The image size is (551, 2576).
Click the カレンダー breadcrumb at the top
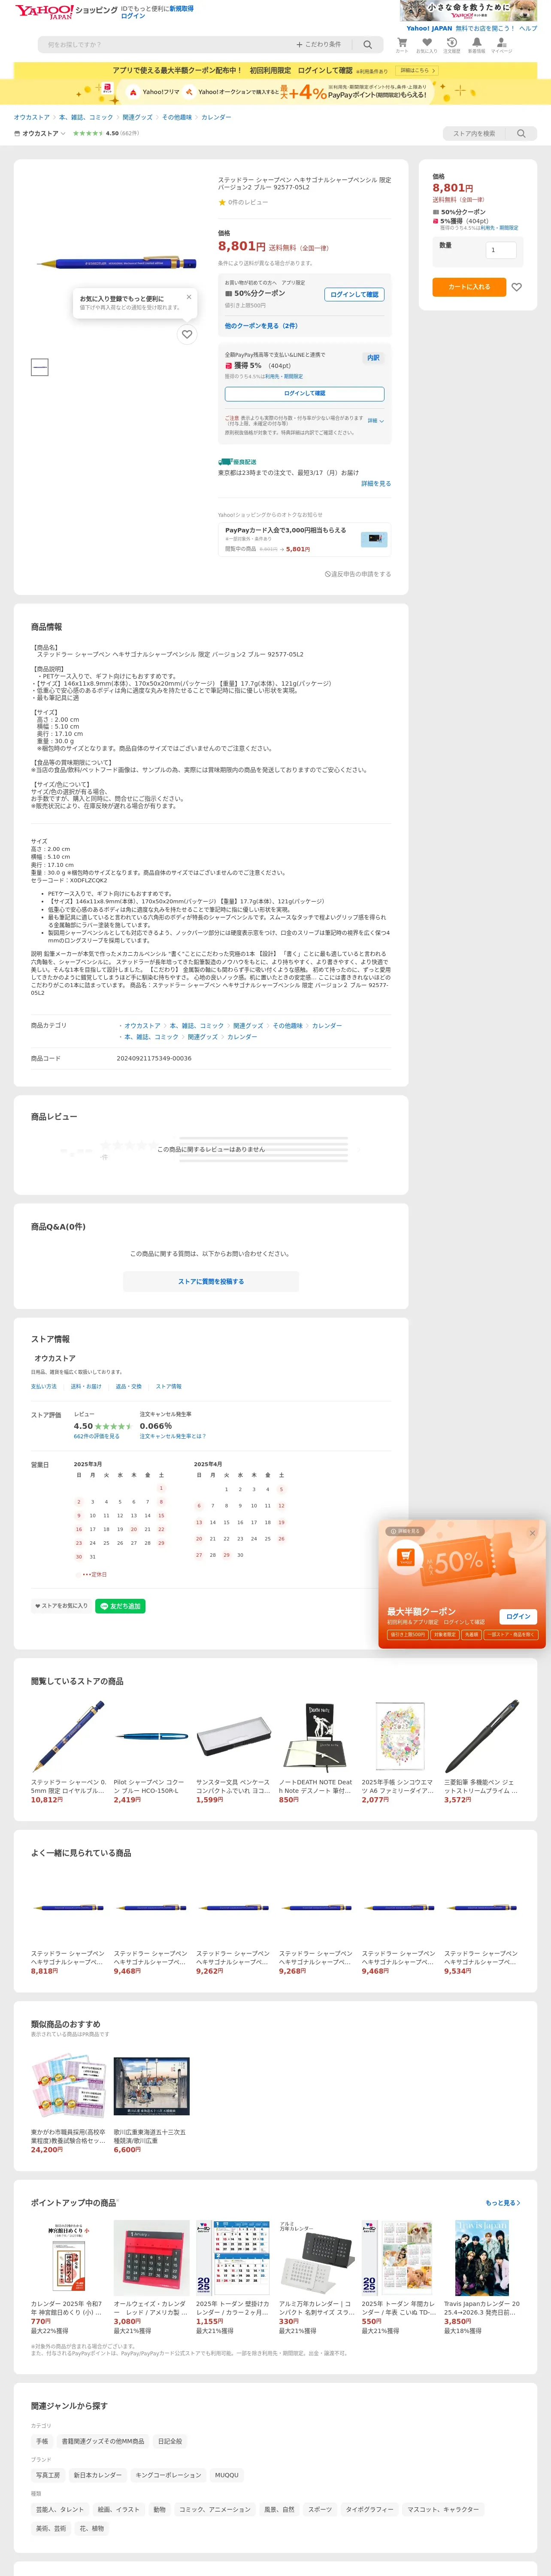pyautogui.click(x=216, y=117)
